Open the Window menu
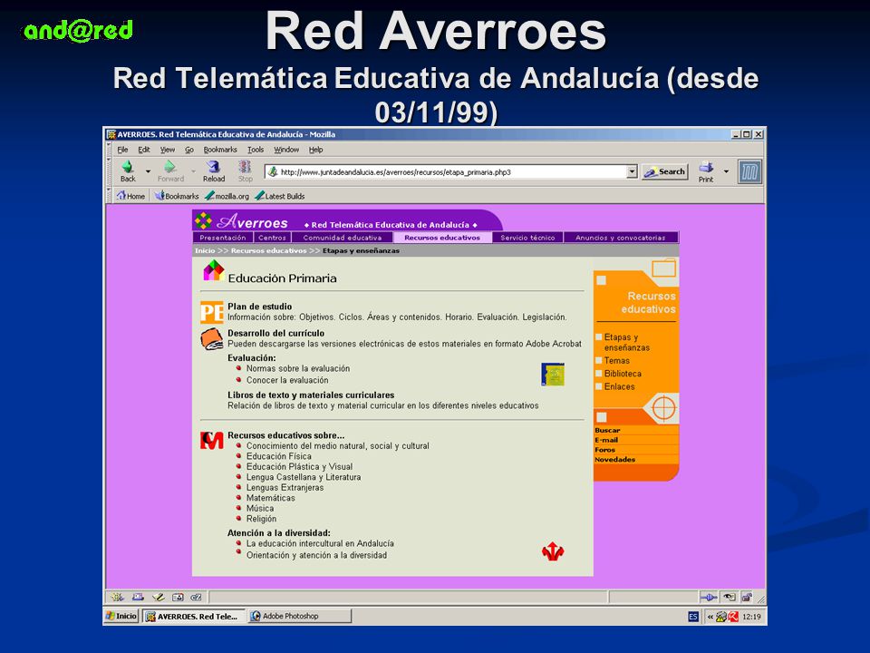This screenshot has height=653, width=870. point(286,150)
